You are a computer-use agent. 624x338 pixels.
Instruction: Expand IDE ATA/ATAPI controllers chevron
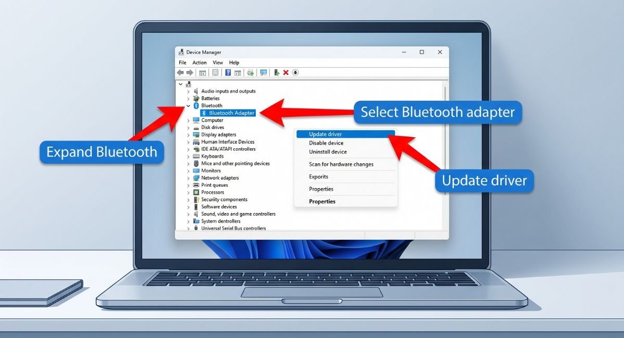pos(188,149)
